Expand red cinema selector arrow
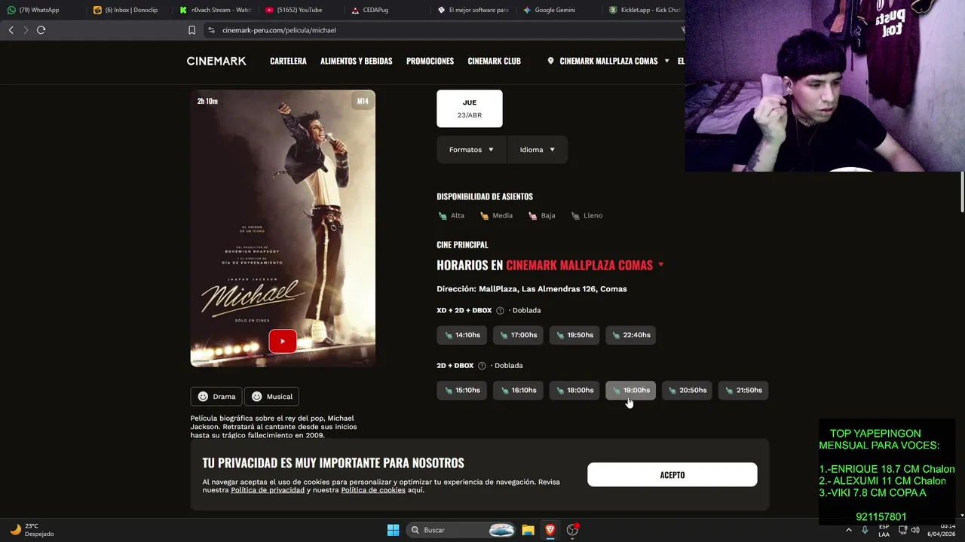This screenshot has height=542, width=965. pyautogui.click(x=661, y=265)
